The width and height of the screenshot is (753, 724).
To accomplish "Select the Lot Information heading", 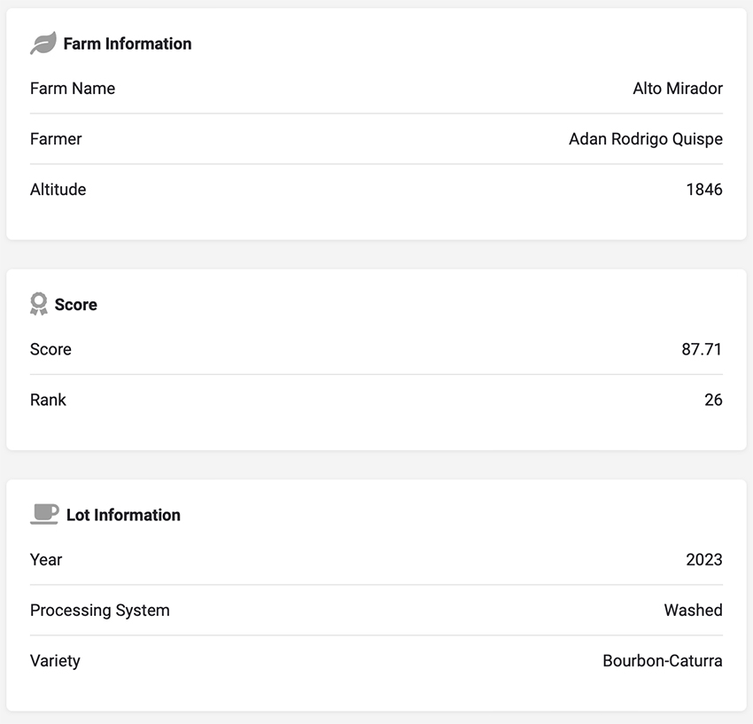I will 123,515.
